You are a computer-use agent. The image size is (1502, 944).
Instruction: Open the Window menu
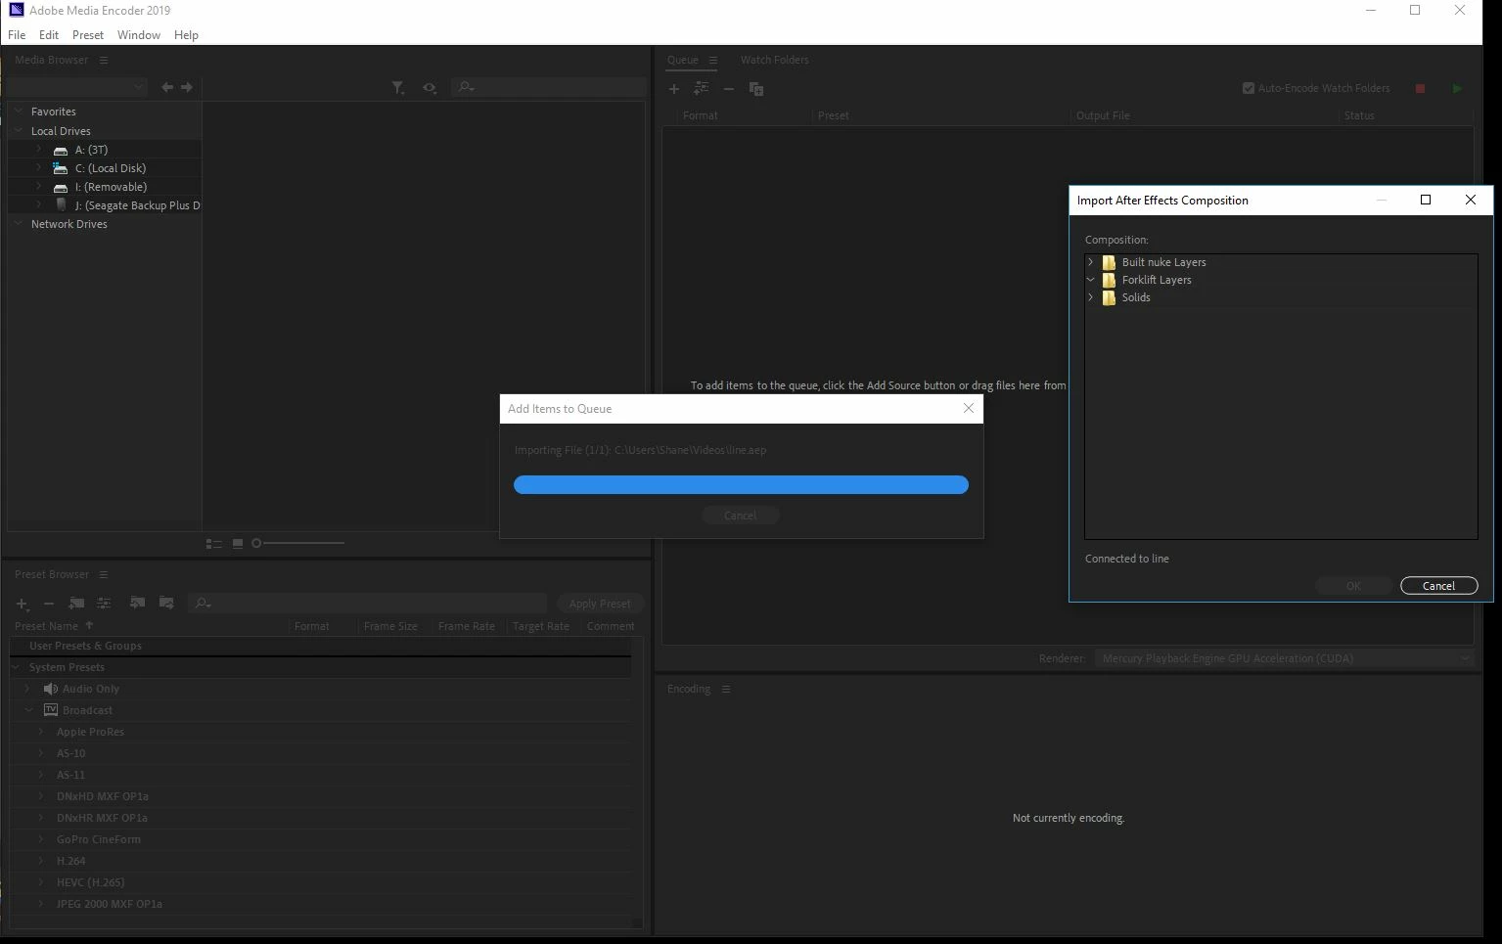(139, 34)
